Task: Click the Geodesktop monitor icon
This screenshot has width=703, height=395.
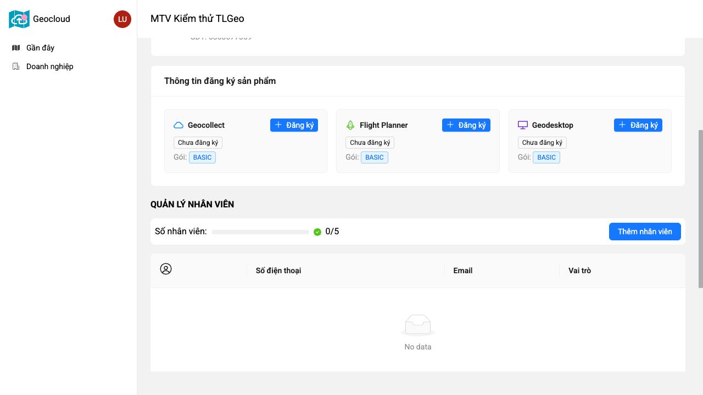Action: tap(523, 125)
